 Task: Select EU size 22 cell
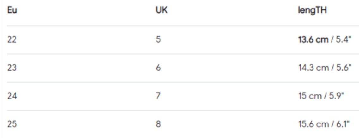(x=12, y=40)
